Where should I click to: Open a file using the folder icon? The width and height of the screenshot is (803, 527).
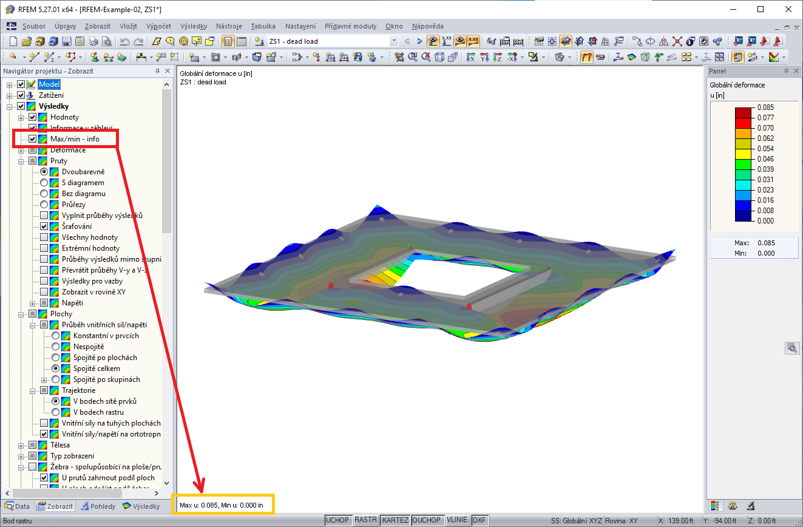click(x=26, y=41)
